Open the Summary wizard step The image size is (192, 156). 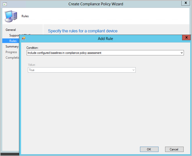[12, 47]
